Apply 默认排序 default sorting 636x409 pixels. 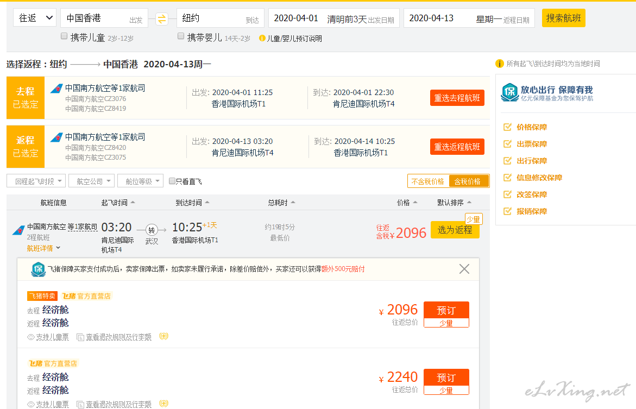454,203
